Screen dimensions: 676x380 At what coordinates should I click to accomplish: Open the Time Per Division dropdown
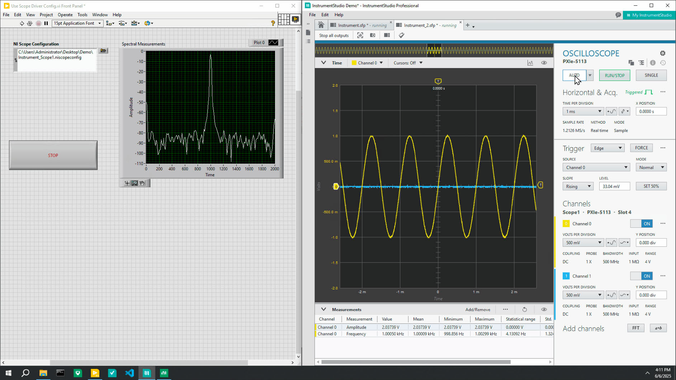(583, 111)
